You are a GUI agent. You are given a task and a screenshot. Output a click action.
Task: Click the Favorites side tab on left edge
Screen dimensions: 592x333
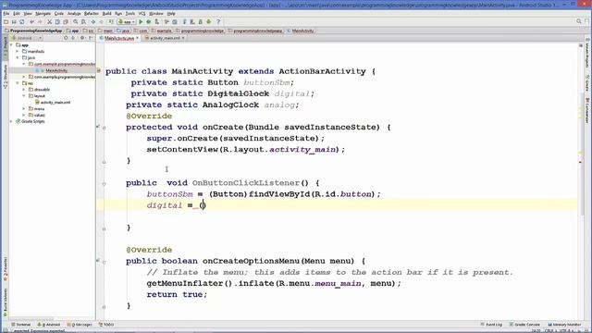[6, 269]
